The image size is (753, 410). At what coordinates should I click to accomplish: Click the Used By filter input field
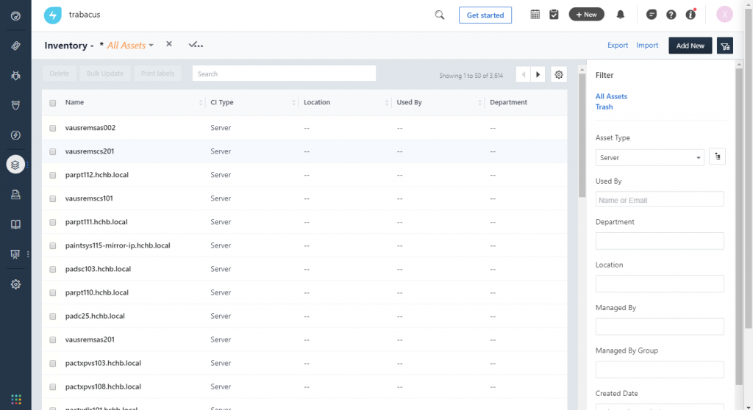click(x=659, y=200)
